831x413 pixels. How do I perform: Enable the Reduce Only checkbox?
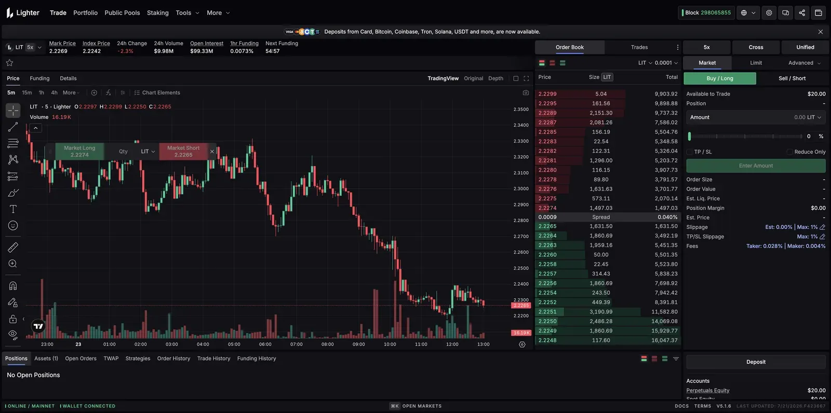pos(789,152)
